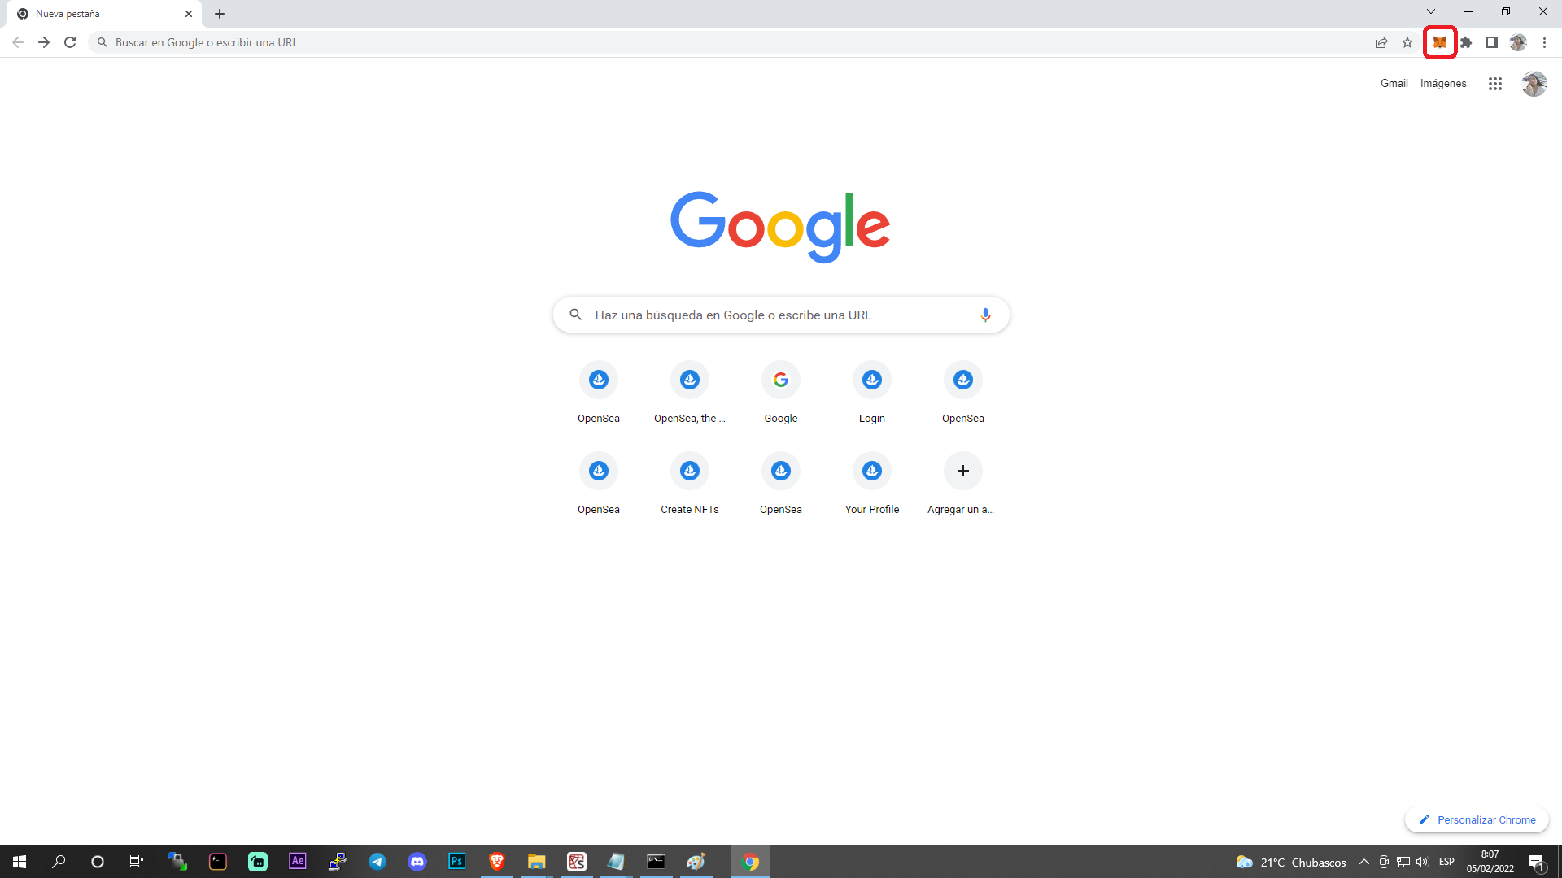Open the MetaMask fox extension
Screen dimensions: 1562x878
(x=1439, y=42)
